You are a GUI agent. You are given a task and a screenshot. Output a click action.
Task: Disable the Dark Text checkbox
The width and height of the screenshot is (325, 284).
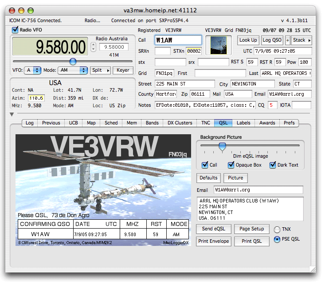(x=273, y=165)
